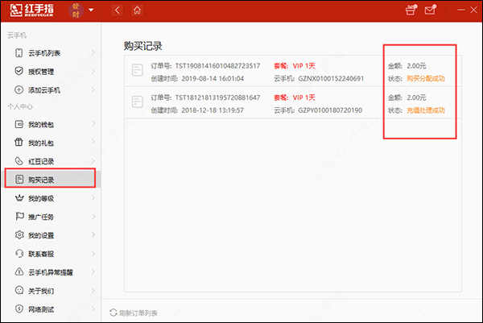The image size is (483, 323).
Task: Open 关于我们 in the sidebar
Action: (x=52, y=291)
